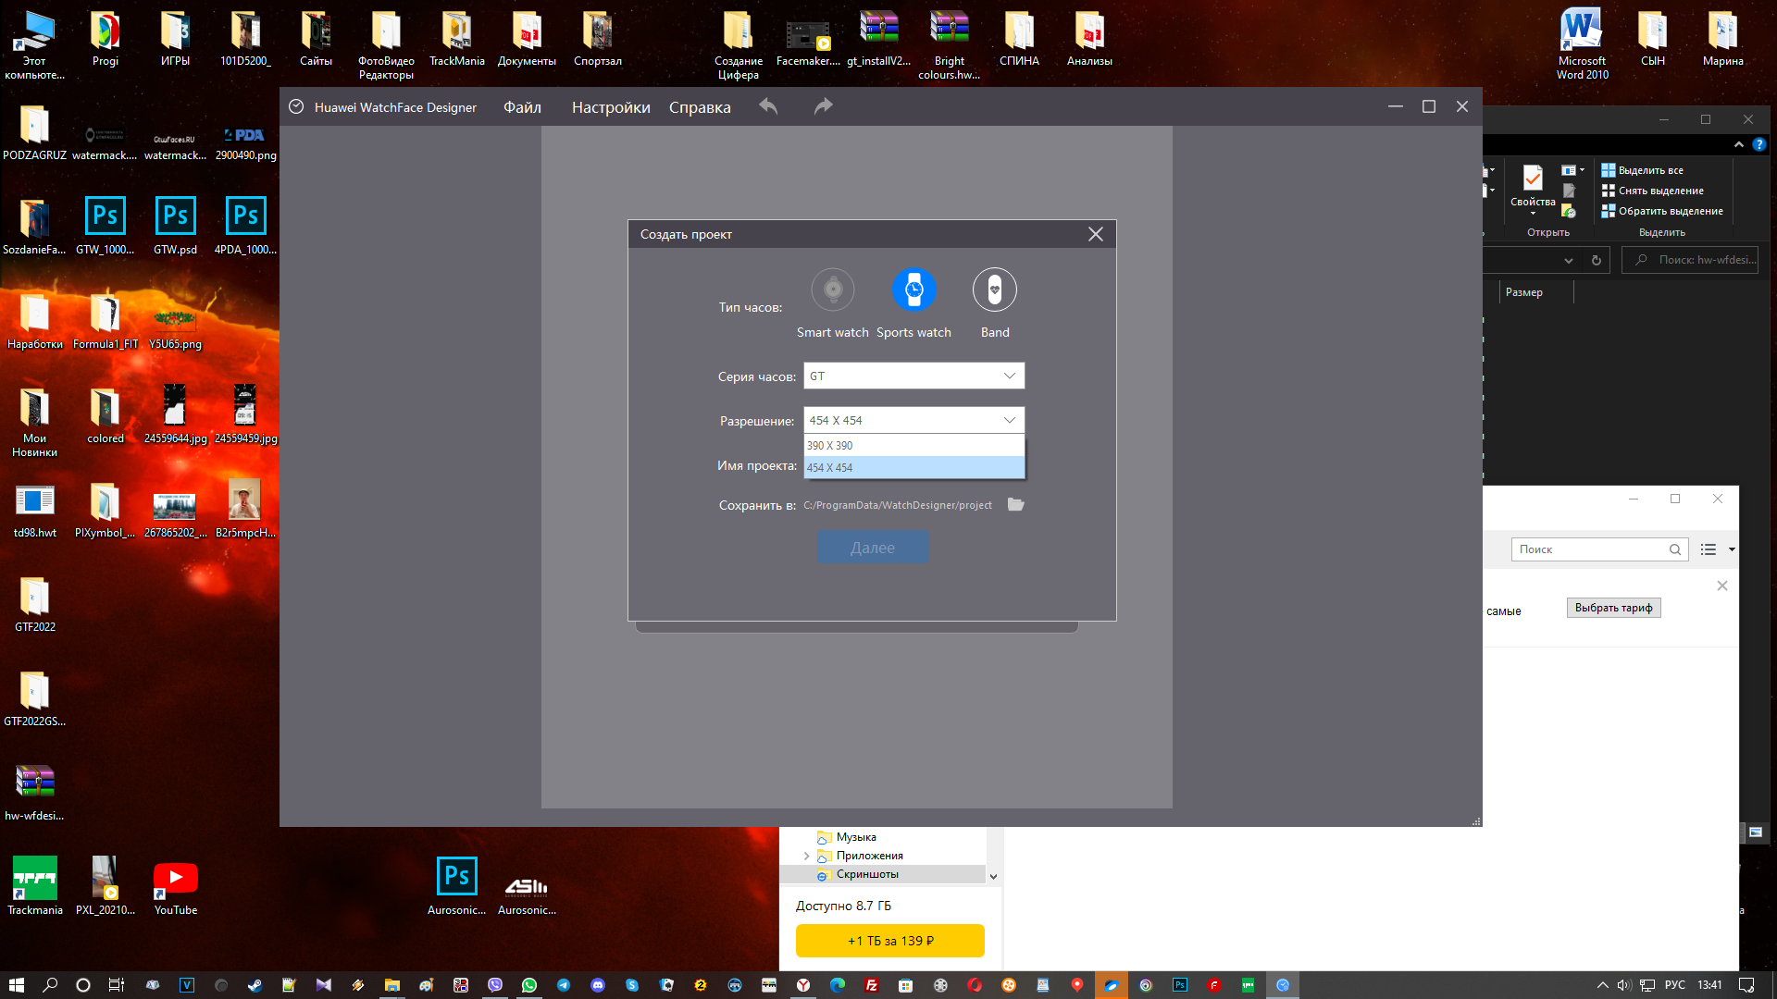
Task: Click the Explorer search field hw-wfdesi
Action: click(x=1690, y=260)
